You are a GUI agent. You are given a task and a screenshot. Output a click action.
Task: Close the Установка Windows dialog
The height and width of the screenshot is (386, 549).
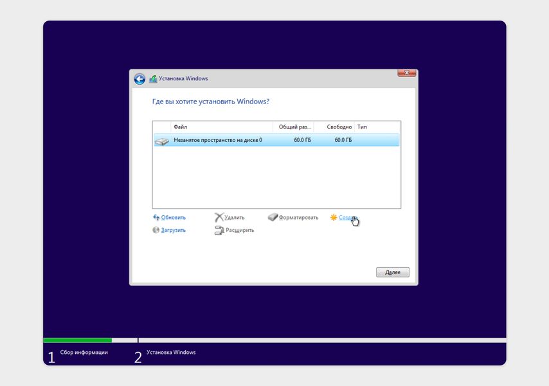click(406, 73)
